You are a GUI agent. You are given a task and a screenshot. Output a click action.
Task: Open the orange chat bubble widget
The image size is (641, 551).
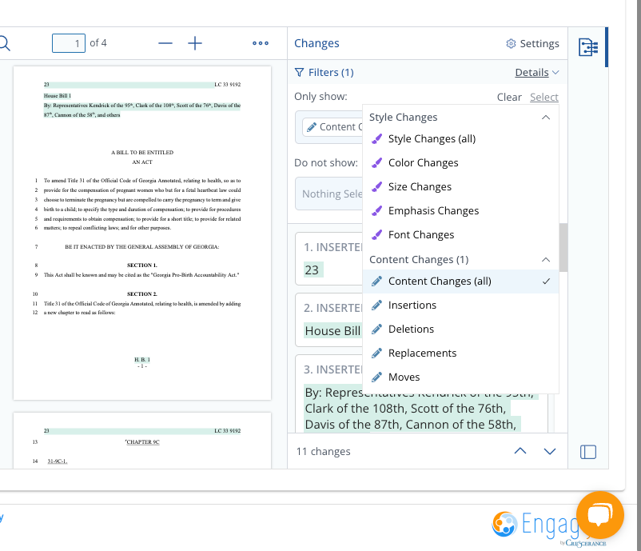[x=600, y=515]
